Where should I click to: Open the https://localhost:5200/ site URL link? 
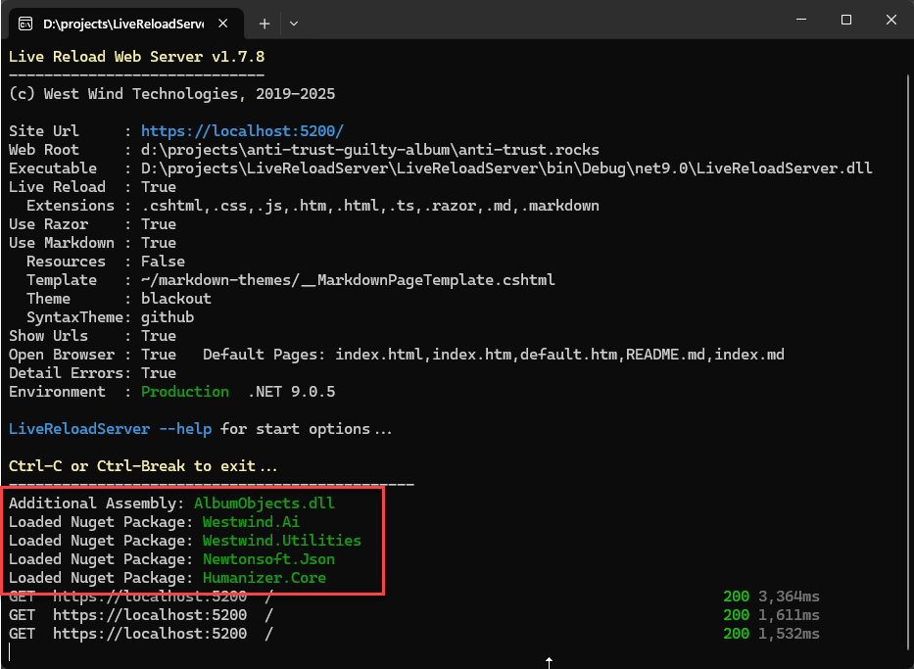point(243,130)
